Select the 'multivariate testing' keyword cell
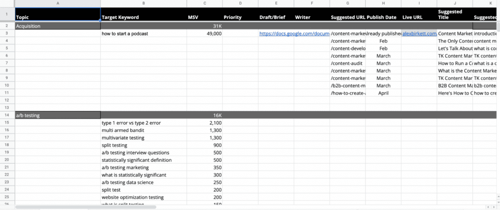 coord(144,138)
